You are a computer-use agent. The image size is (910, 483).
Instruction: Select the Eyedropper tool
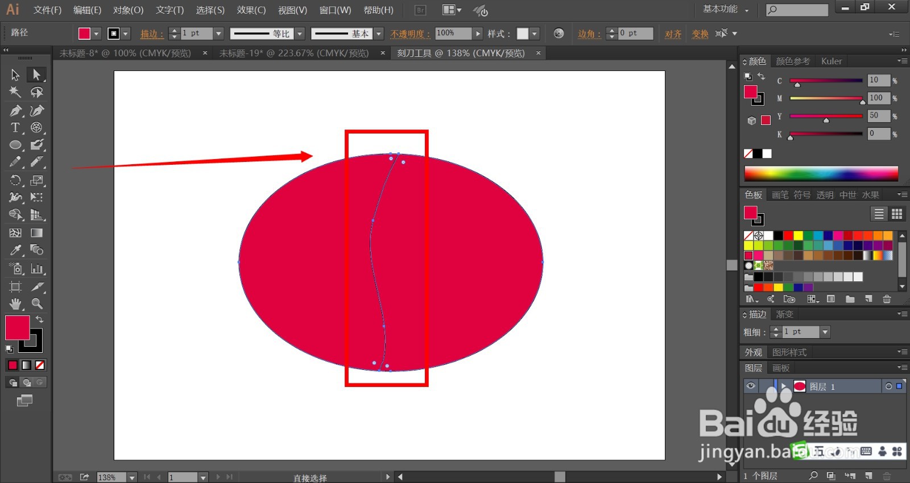click(x=15, y=250)
